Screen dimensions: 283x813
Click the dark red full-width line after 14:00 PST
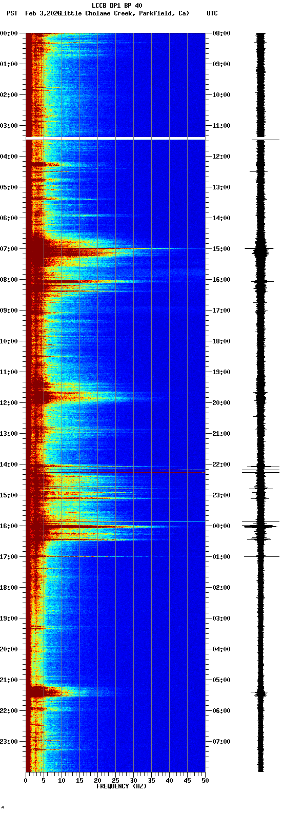tap(115, 472)
